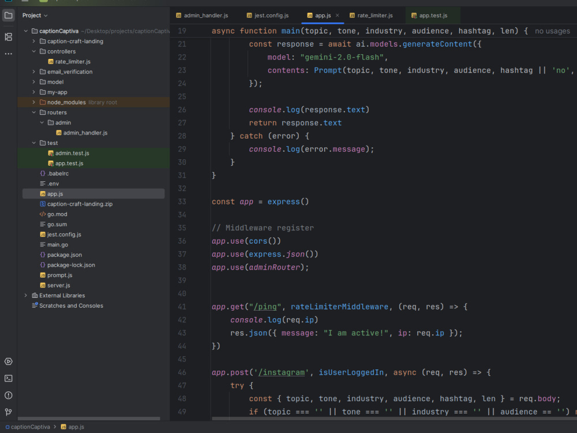Collapse the captionCaptiva root folder
This screenshot has height=433, width=577.
click(26, 31)
